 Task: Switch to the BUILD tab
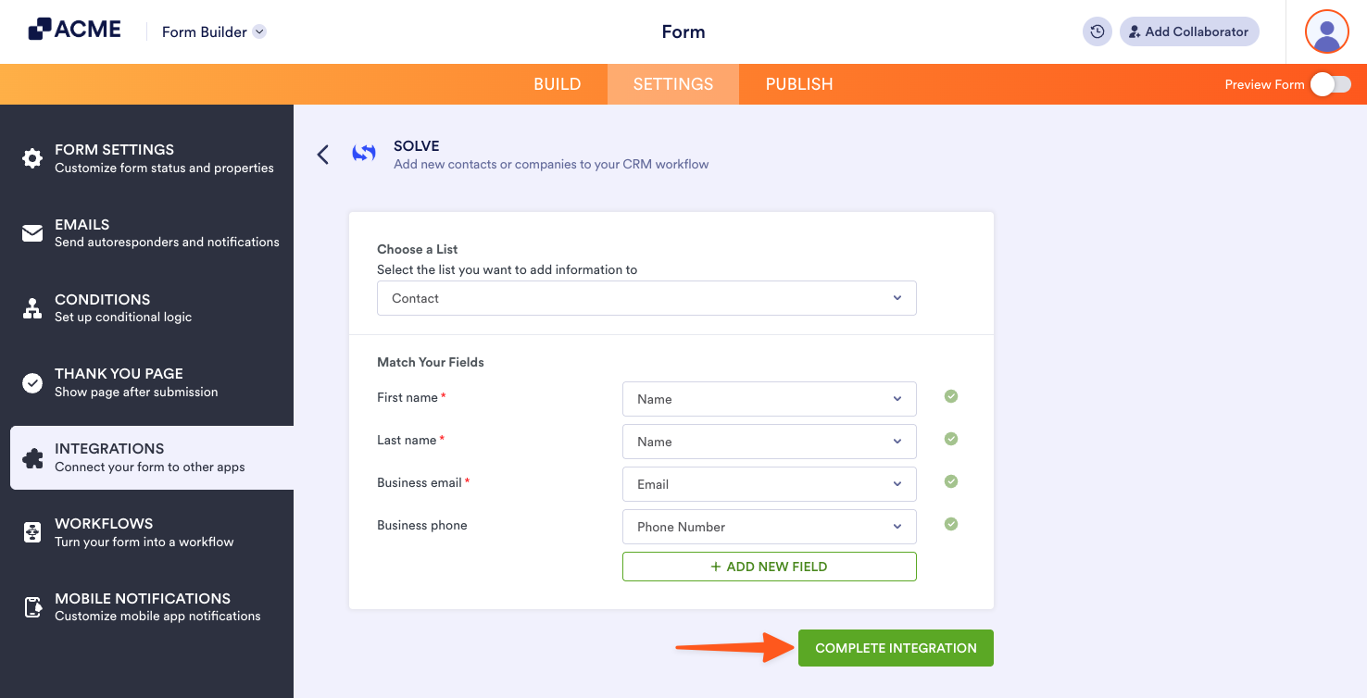[557, 83]
